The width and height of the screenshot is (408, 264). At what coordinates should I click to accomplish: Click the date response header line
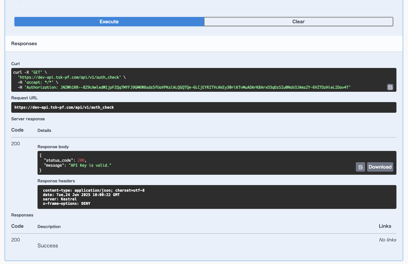(81, 195)
